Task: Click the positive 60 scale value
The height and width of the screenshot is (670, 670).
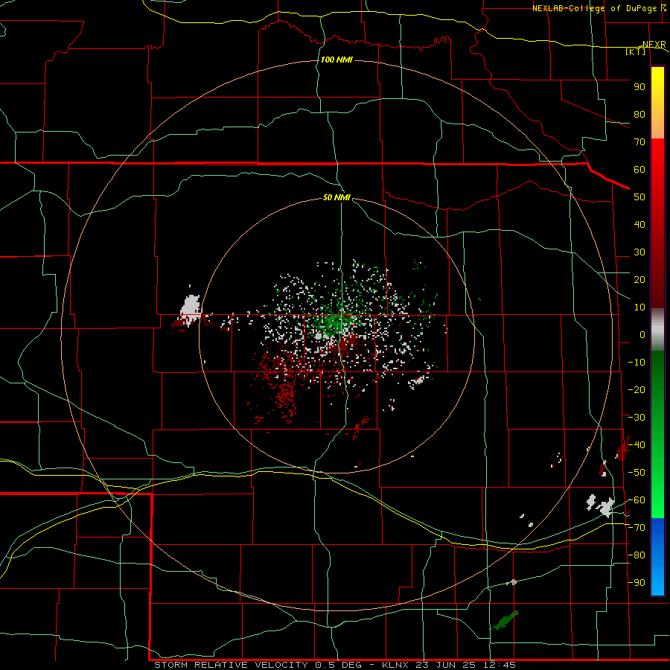Action: (x=639, y=169)
